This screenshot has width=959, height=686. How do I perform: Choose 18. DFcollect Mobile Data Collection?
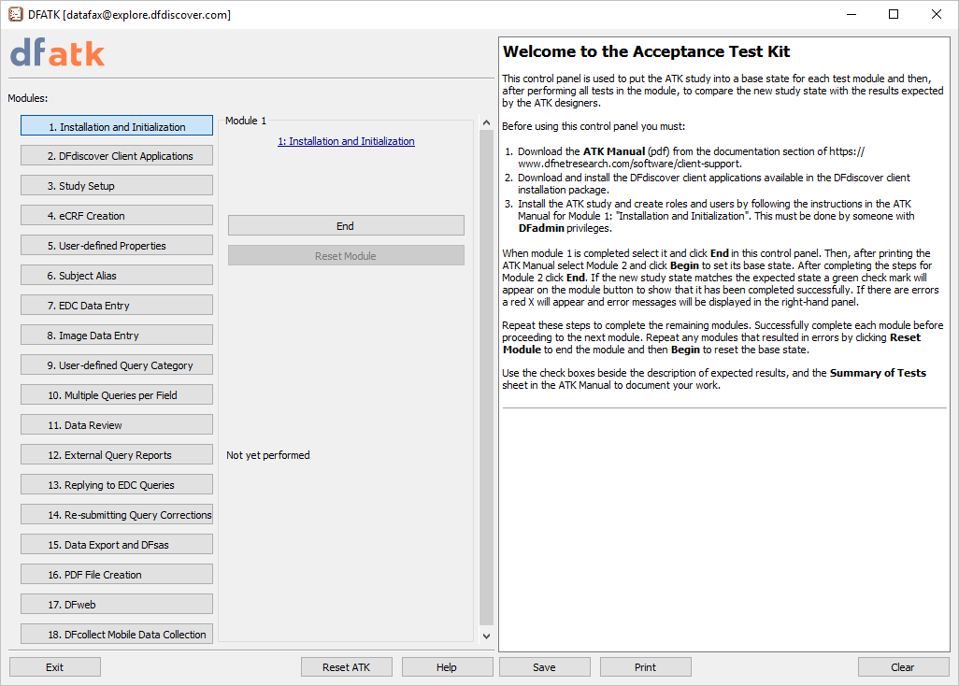[x=117, y=635]
